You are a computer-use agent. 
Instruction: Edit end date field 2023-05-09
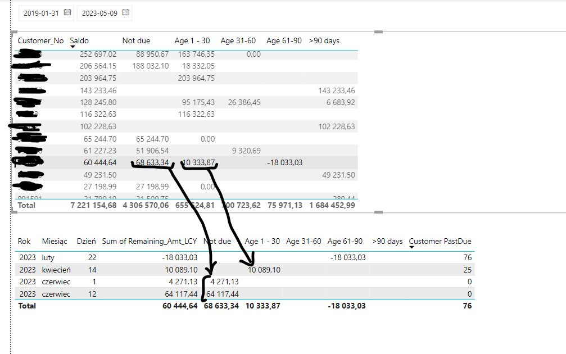tap(99, 13)
